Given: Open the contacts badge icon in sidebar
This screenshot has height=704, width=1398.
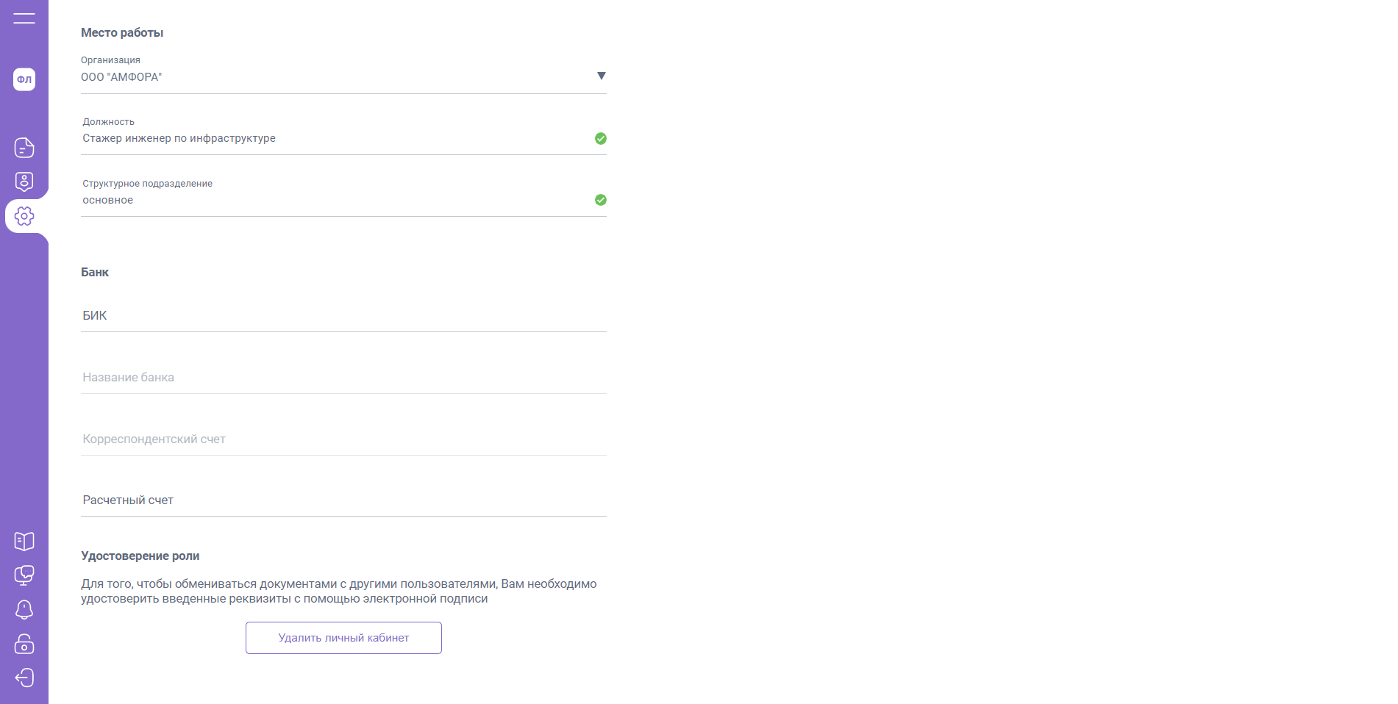Looking at the screenshot, I should pos(24,182).
